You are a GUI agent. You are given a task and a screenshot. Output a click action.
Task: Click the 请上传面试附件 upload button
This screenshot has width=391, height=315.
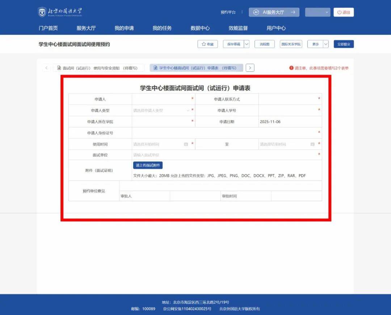148,165
